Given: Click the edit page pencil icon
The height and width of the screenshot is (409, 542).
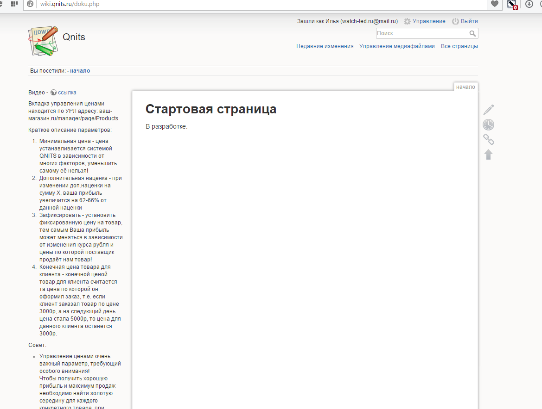Looking at the screenshot, I should click(x=489, y=110).
